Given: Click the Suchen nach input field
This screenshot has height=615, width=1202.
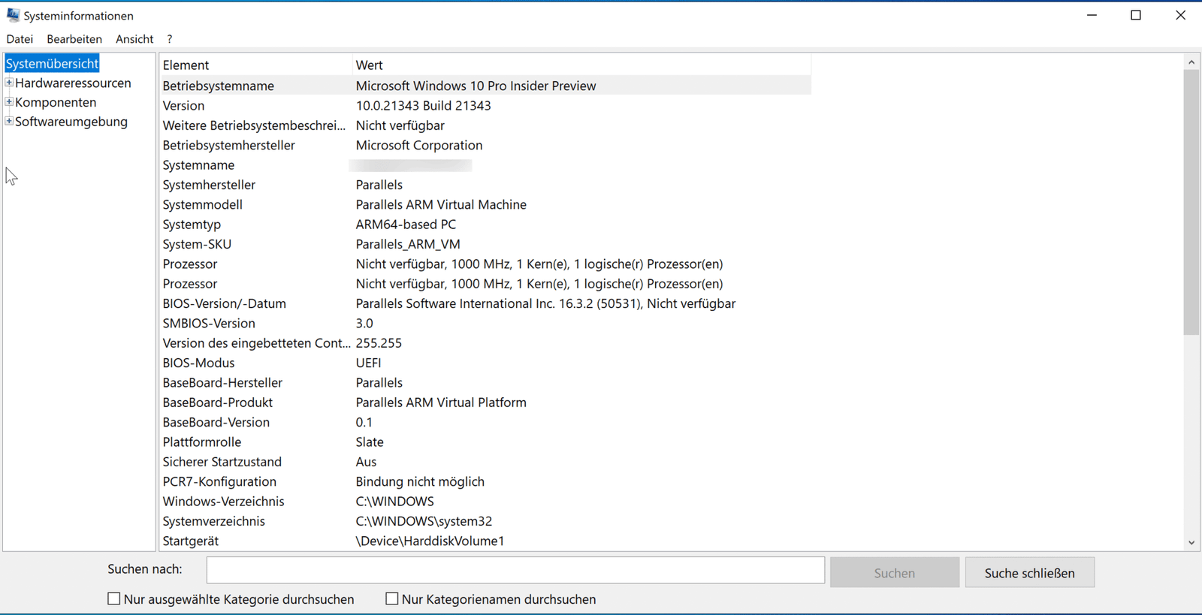Looking at the screenshot, I should pos(515,571).
